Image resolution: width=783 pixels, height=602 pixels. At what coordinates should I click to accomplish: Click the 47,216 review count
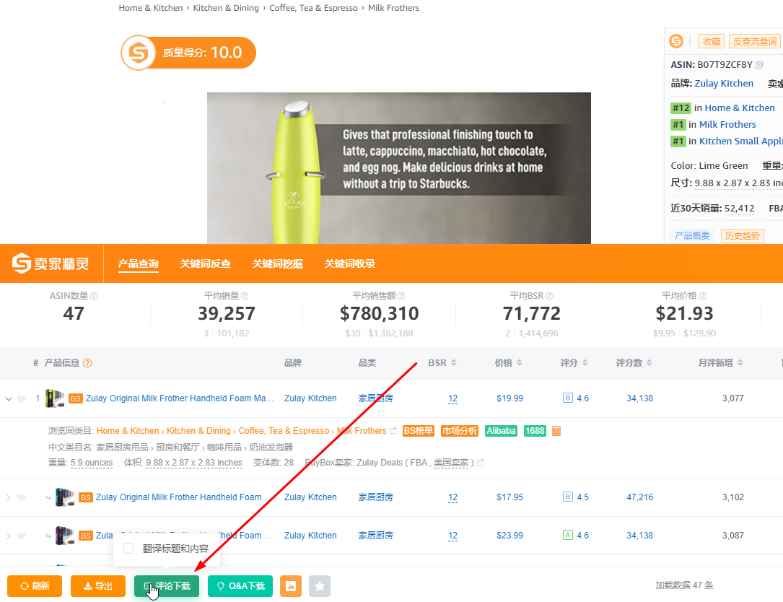click(639, 497)
